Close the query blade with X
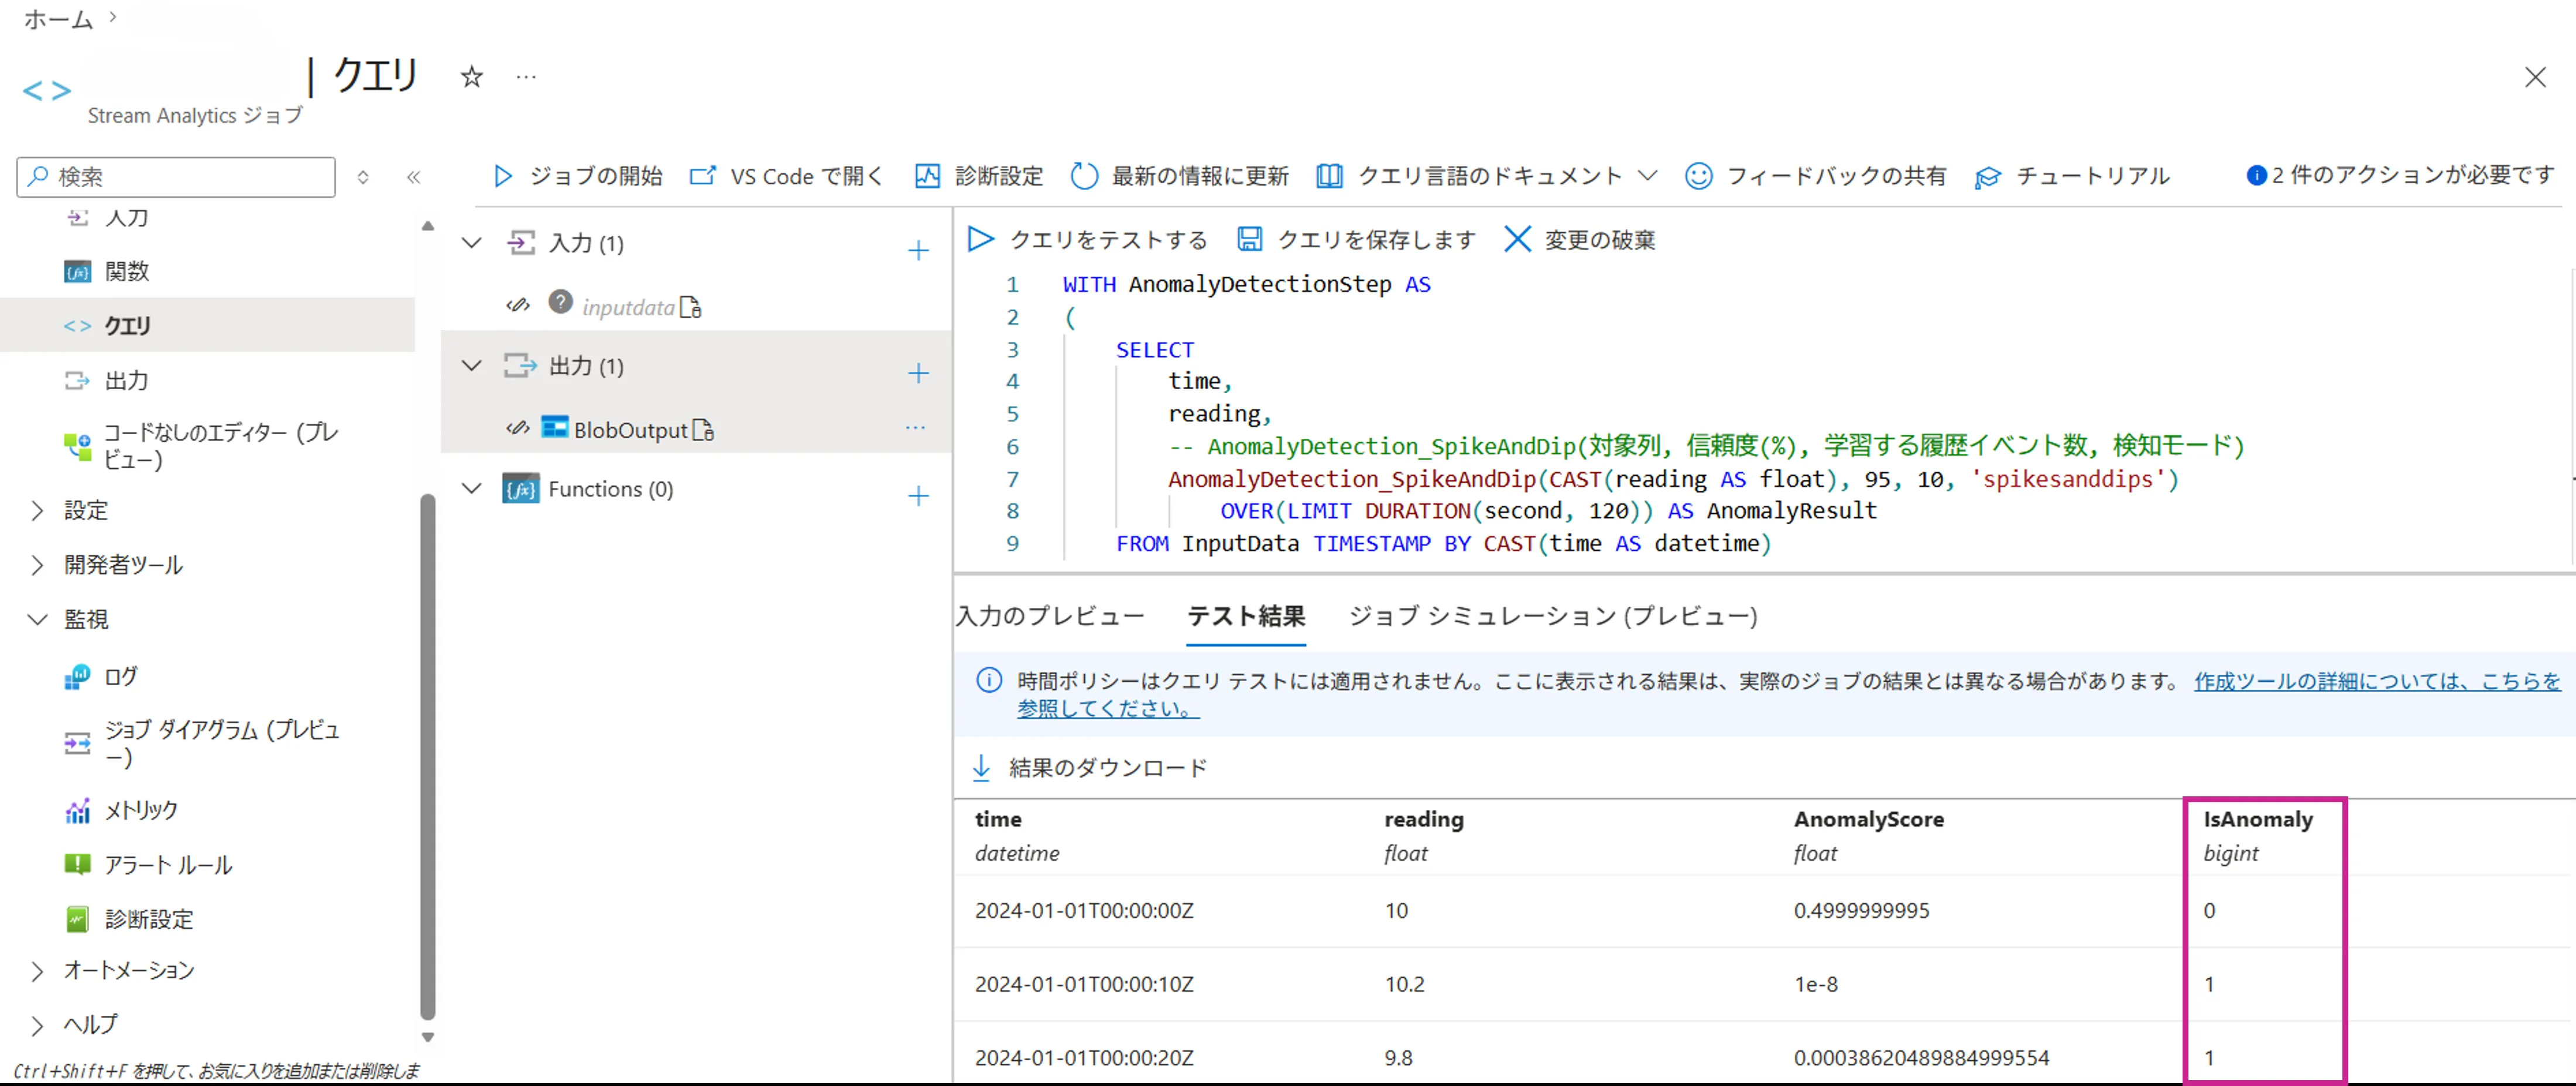Image resolution: width=2576 pixels, height=1086 pixels. click(2534, 77)
